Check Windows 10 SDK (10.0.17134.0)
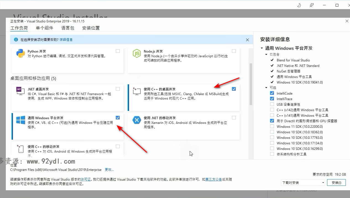Image resolution: width=350 pixels, height=198 pixels. click(272, 143)
